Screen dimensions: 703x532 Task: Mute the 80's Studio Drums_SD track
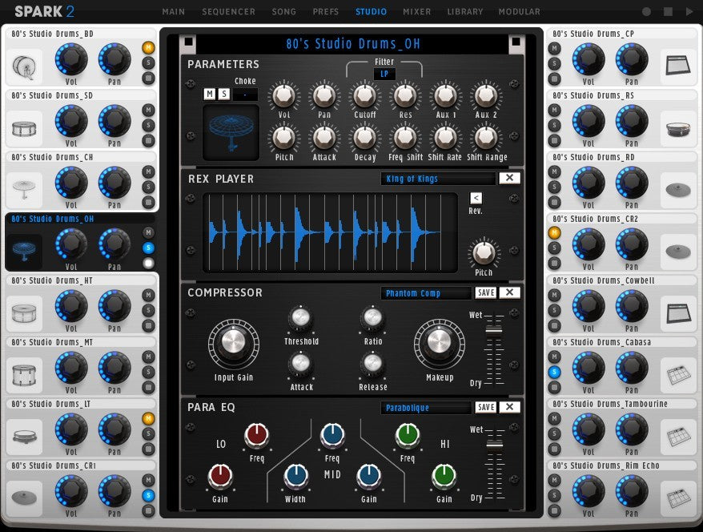[x=148, y=110]
